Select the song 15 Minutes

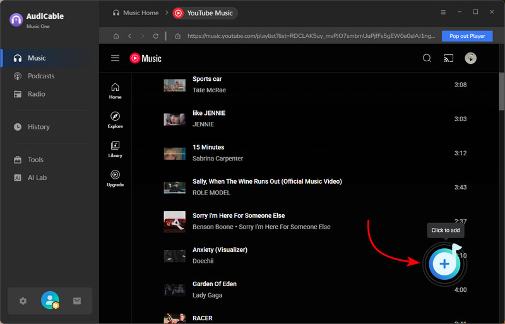coord(208,147)
